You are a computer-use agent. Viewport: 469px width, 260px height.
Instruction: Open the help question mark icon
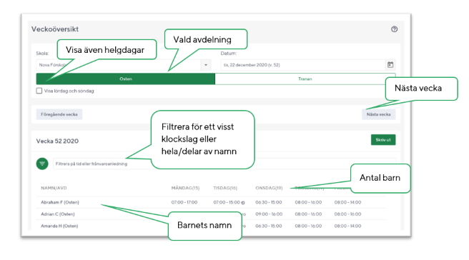pyautogui.click(x=394, y=29)
